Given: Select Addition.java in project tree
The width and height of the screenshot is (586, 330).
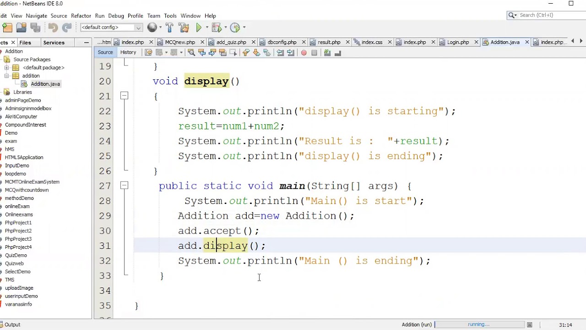Looking at the screenshot, I should click(x=45, y=84).
